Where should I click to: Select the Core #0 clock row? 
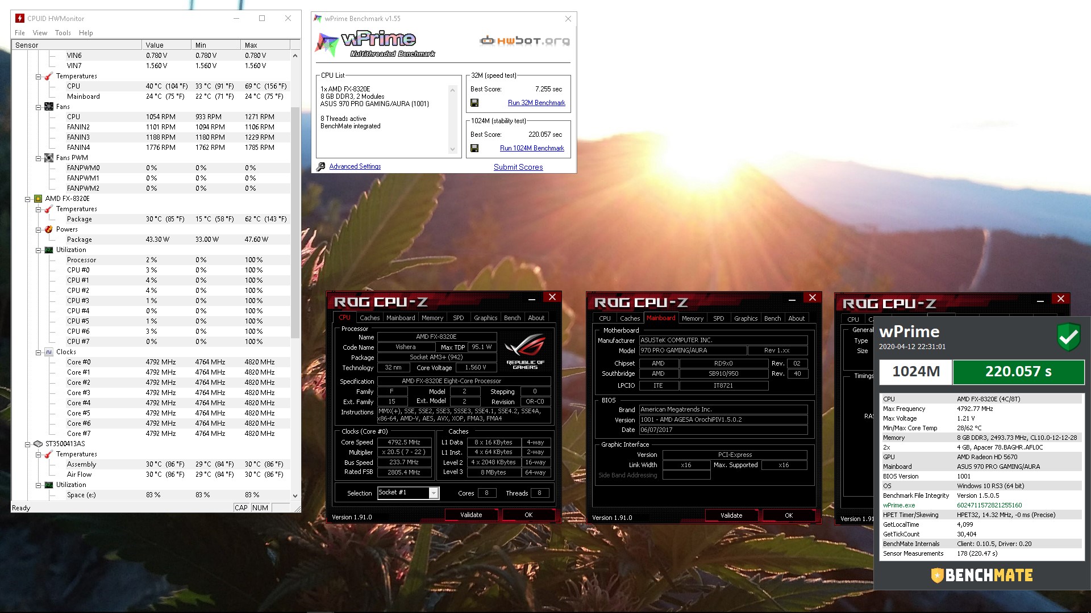152,362
